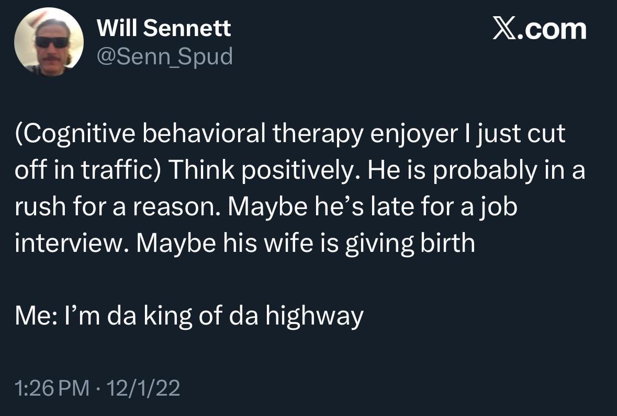The image size is (617, 416).
Task: Open Will Sennett's profile picture
Action: 49,42
